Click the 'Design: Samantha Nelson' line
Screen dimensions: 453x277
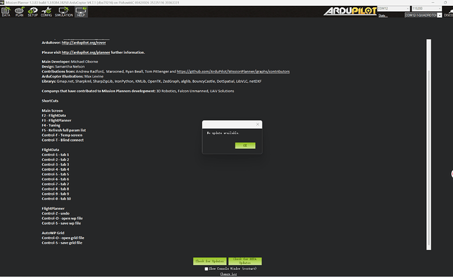coord(63,67)
